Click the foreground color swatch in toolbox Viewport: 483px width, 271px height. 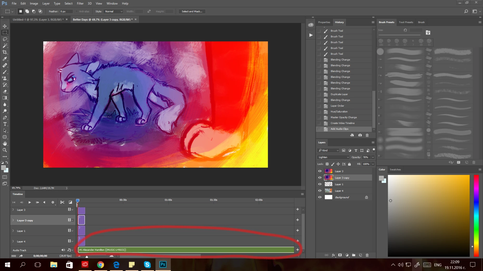pyautogui.click(x=4, y=168)
